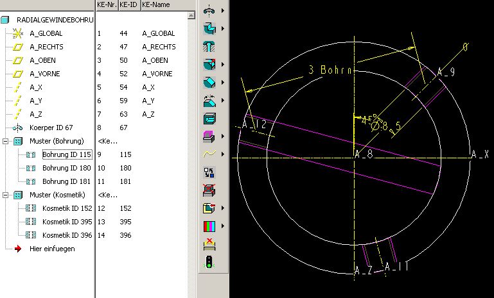Image resolution: width=494 pixels, height=298 pixels.
Task: Select Bohrung ID 180 in model tree
Action: click(x=66, y=168)
